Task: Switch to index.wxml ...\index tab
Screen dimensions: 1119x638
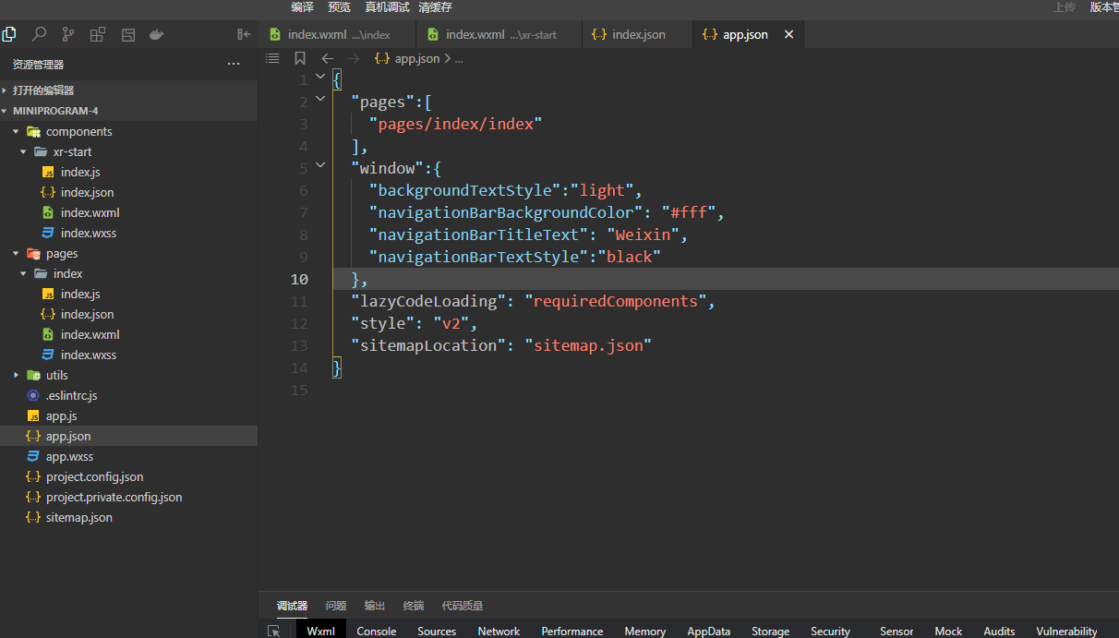Action: coord(337,34)
